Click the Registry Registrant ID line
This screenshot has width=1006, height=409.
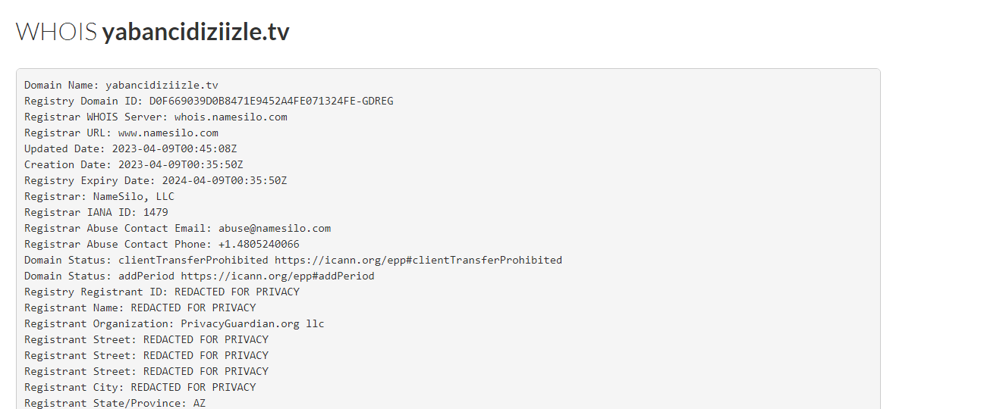pyautogui.click(x=162, y=292)
